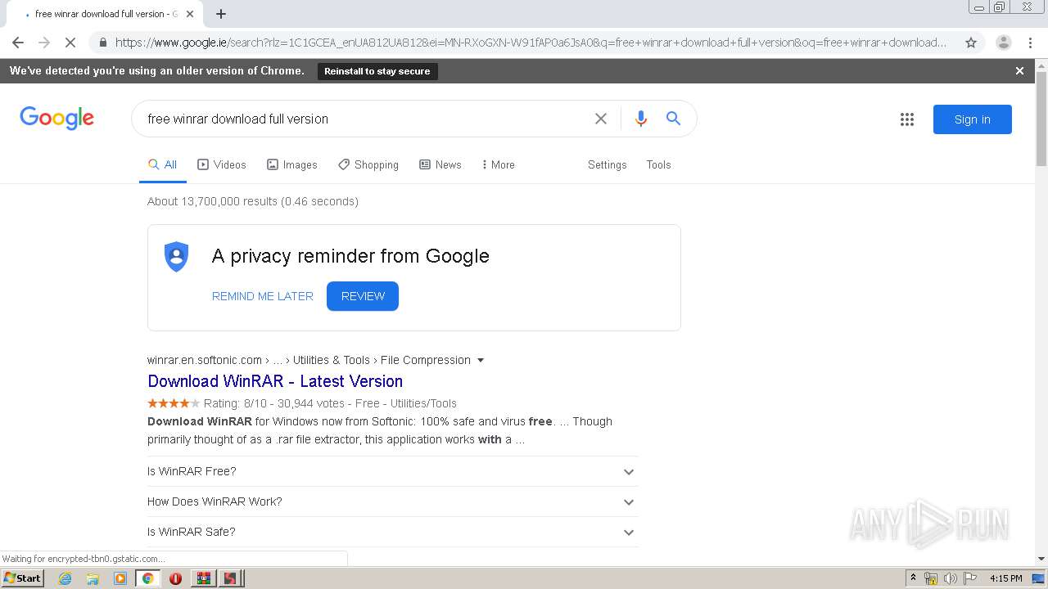This screenshot has width=1048, height=589.
Task: Open search Tools options
Action: 658,164
